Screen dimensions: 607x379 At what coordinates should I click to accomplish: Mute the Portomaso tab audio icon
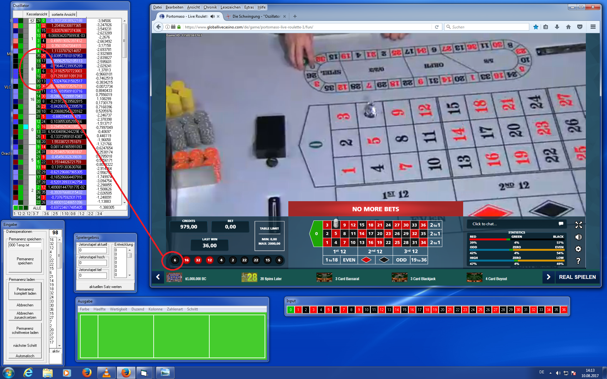click(x=212, y=16)
